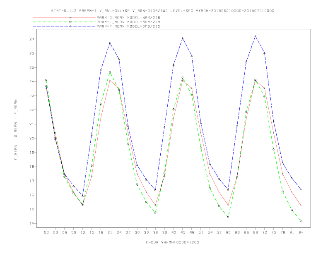Click the blue GFS triangle peak at hour 45
The width and height of the screenshot is (328, 253).
183,38
